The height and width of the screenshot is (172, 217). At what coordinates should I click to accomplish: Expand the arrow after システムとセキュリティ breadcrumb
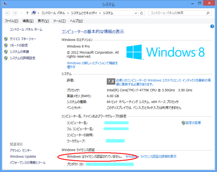click(x=100, y=13)
